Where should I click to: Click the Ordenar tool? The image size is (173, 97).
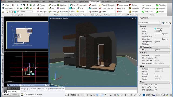pyautogui.click(x=121, y=8)
